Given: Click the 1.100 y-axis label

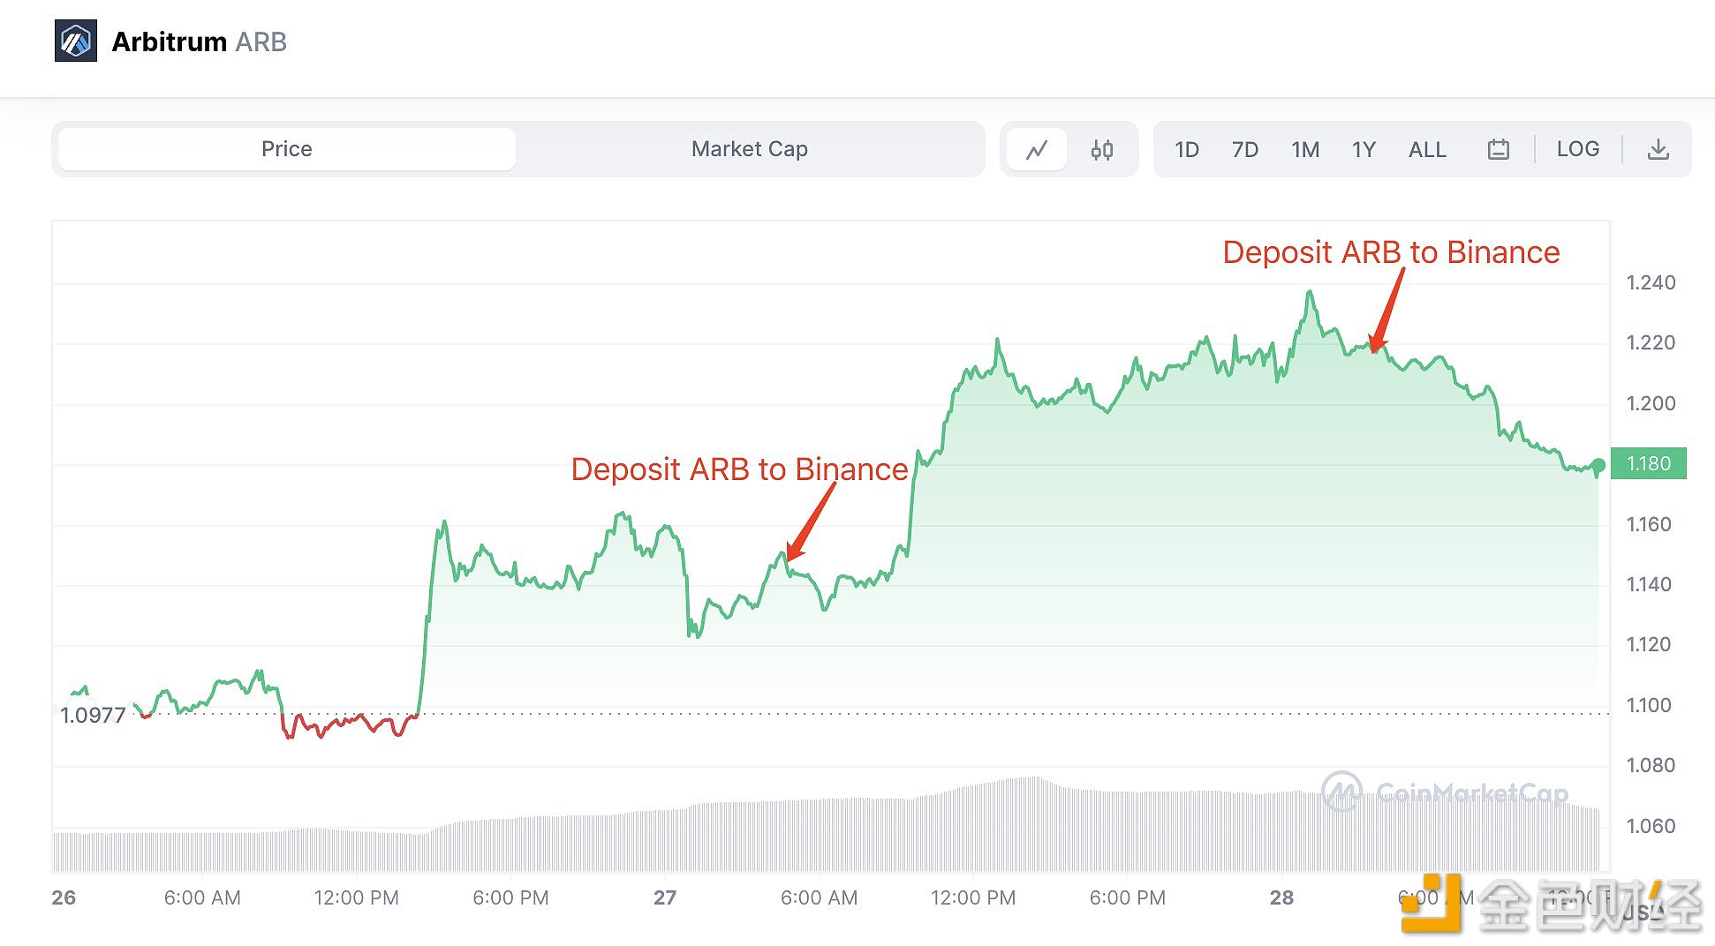Looking at the screenshot, I should click(1649, 705).
